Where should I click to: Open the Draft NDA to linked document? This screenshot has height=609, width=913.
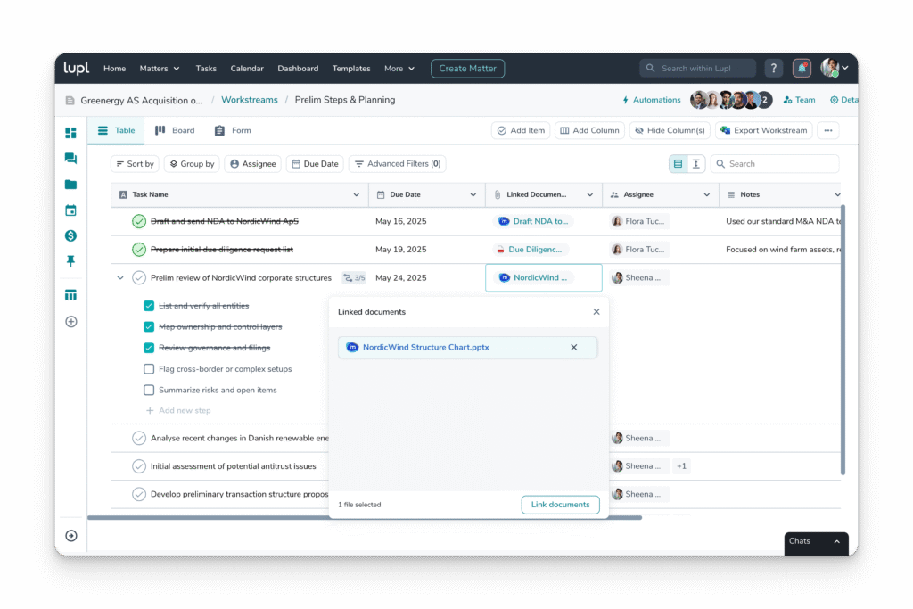click(533, 221)
